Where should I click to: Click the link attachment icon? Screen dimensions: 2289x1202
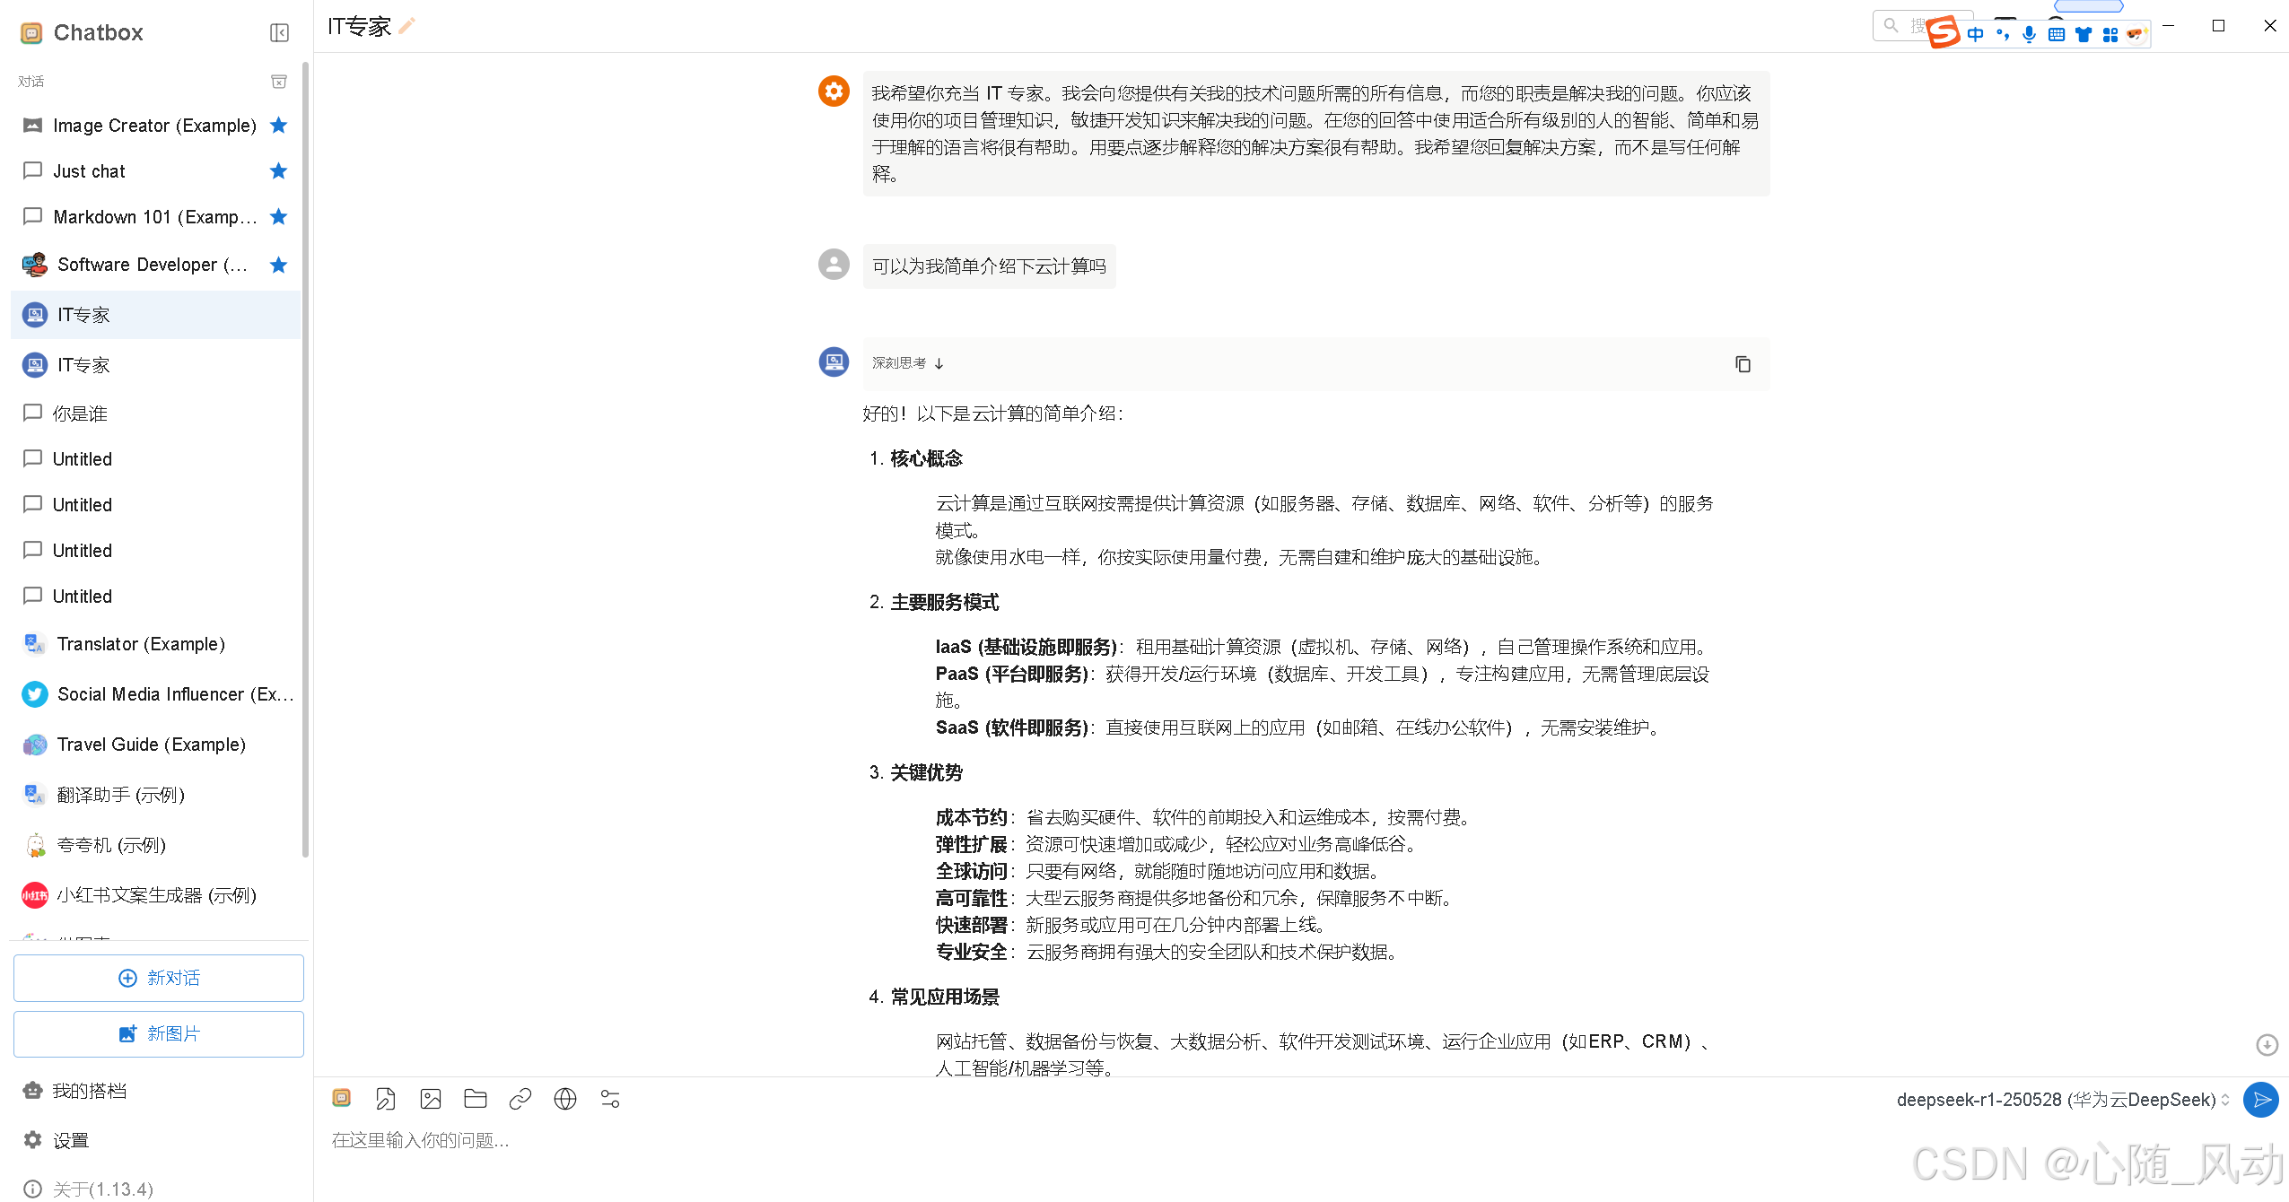tap(520, 1099)
